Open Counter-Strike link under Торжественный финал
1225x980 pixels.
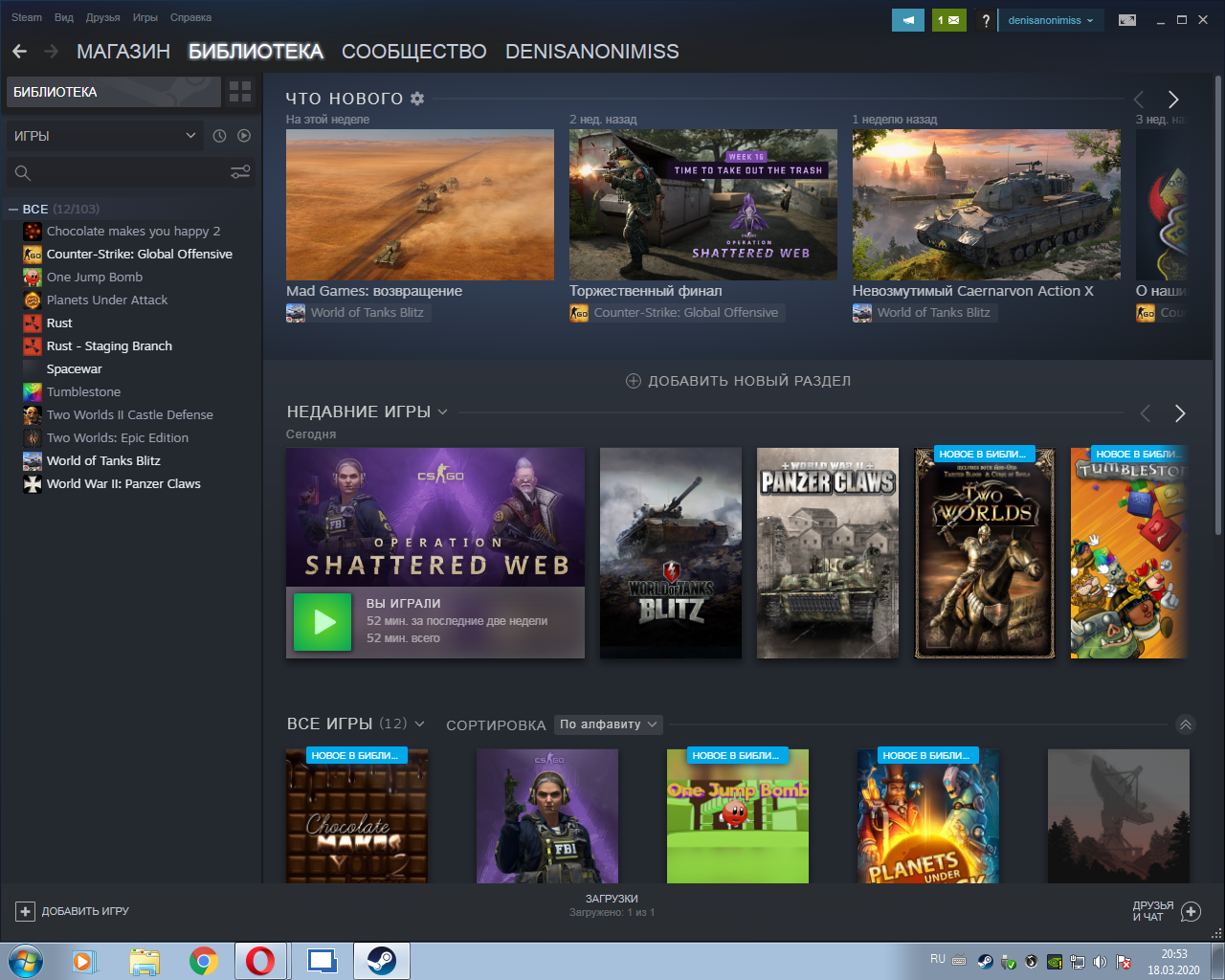[x=677, y=313]
